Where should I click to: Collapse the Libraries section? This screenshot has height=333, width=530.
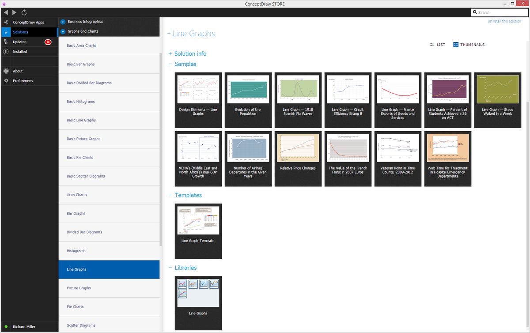click(170, 268)
